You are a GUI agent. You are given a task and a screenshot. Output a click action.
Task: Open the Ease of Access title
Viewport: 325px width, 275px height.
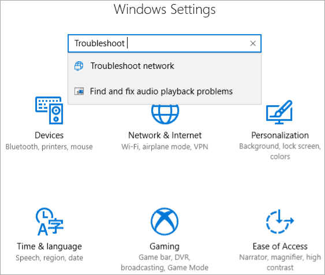pos(280,246)
